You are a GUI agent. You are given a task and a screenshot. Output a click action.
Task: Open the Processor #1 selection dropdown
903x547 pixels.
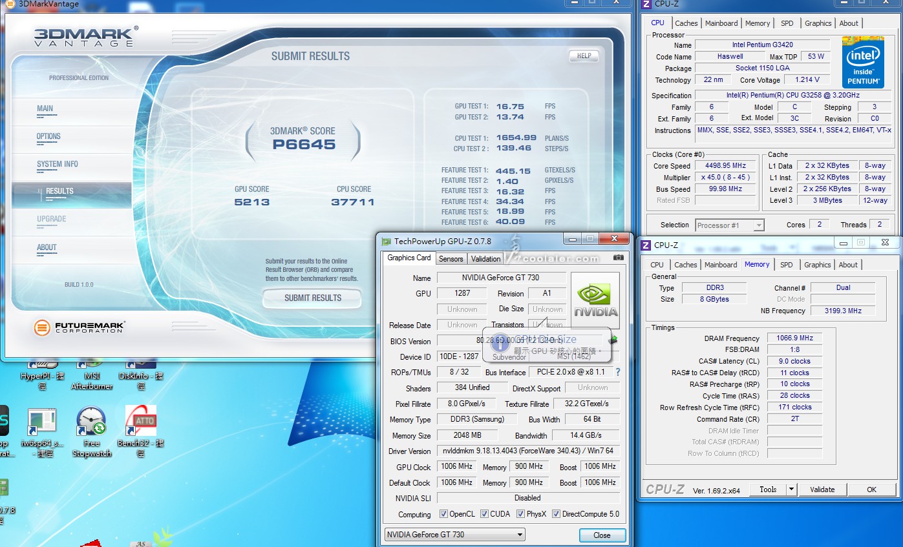point(730,225)
